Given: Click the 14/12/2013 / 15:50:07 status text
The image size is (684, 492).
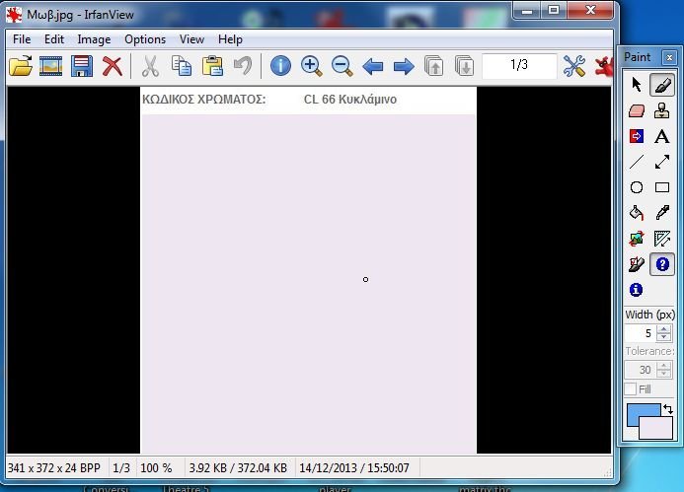Looking at the screenshot, I should click(354, 468).
